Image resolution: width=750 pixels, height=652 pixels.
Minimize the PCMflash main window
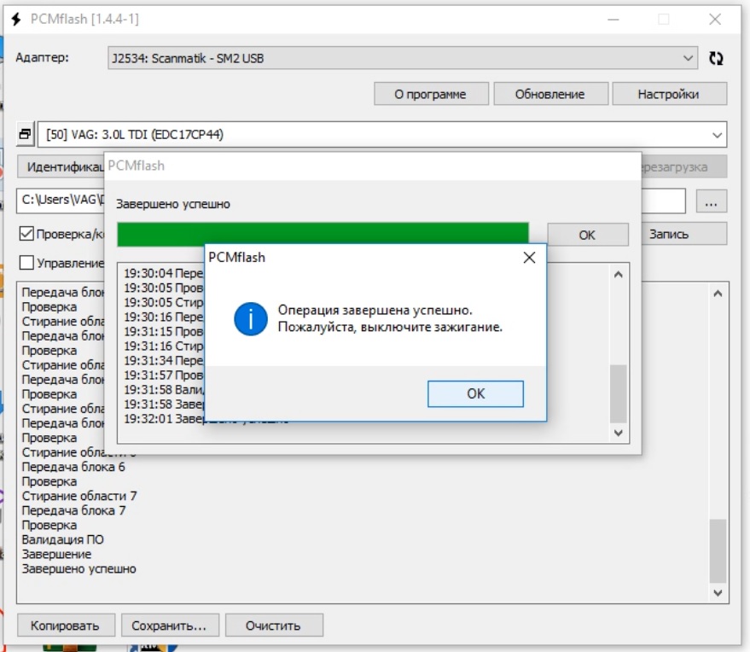click(613, 20)
